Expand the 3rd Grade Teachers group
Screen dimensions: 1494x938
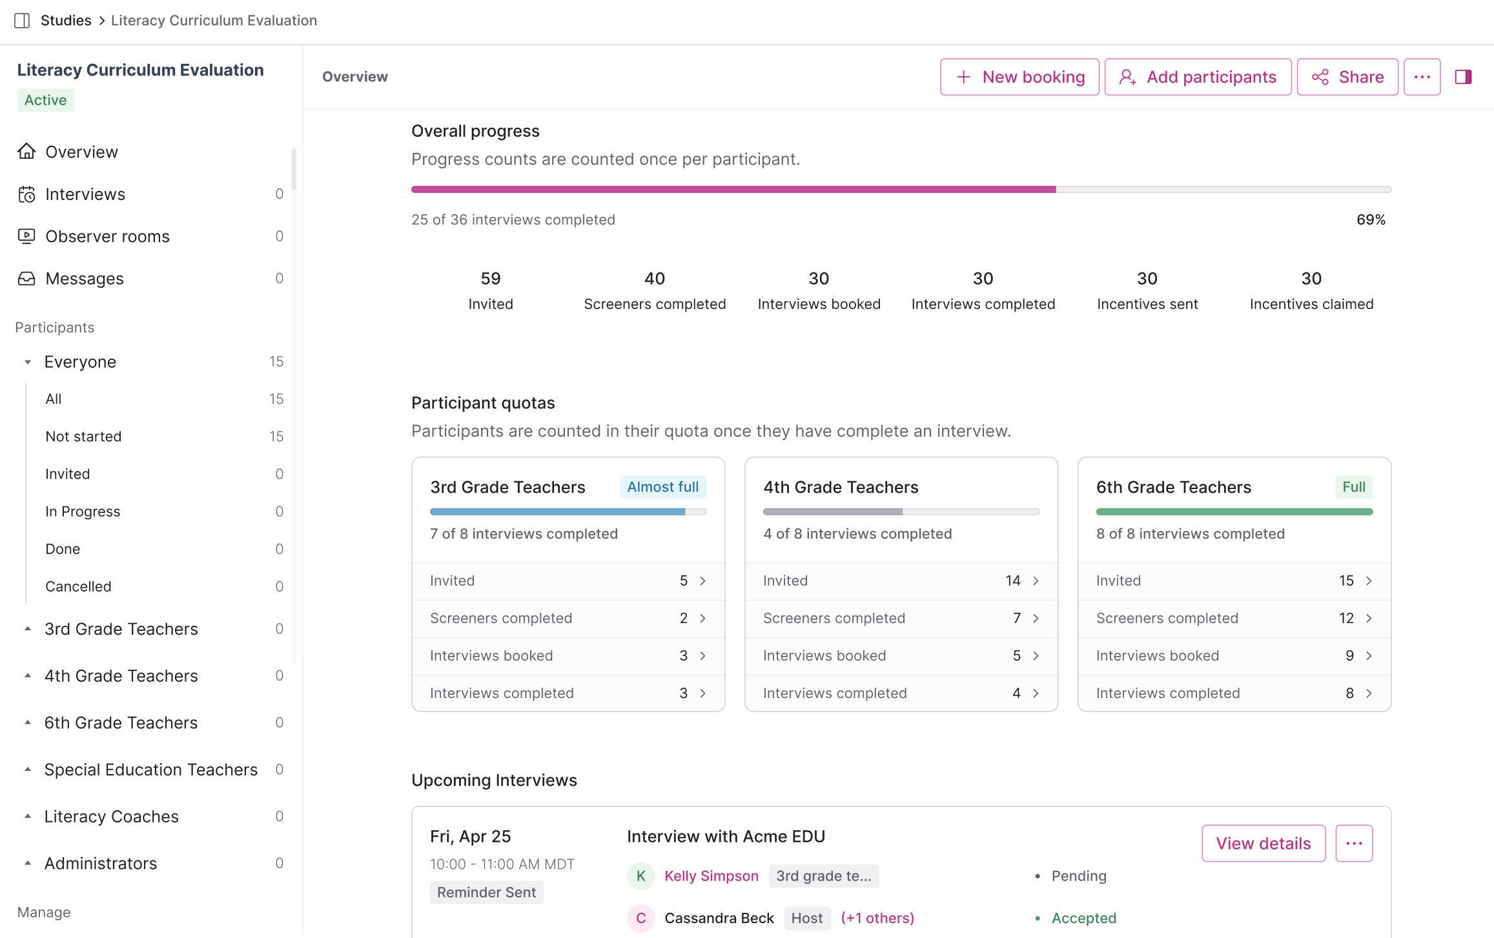28,629
